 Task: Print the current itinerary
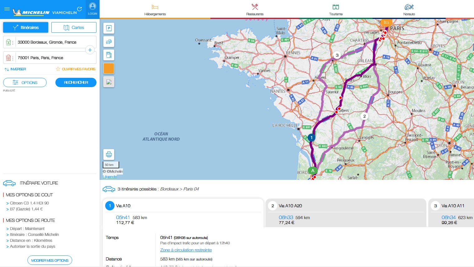(x=109, y=154)
